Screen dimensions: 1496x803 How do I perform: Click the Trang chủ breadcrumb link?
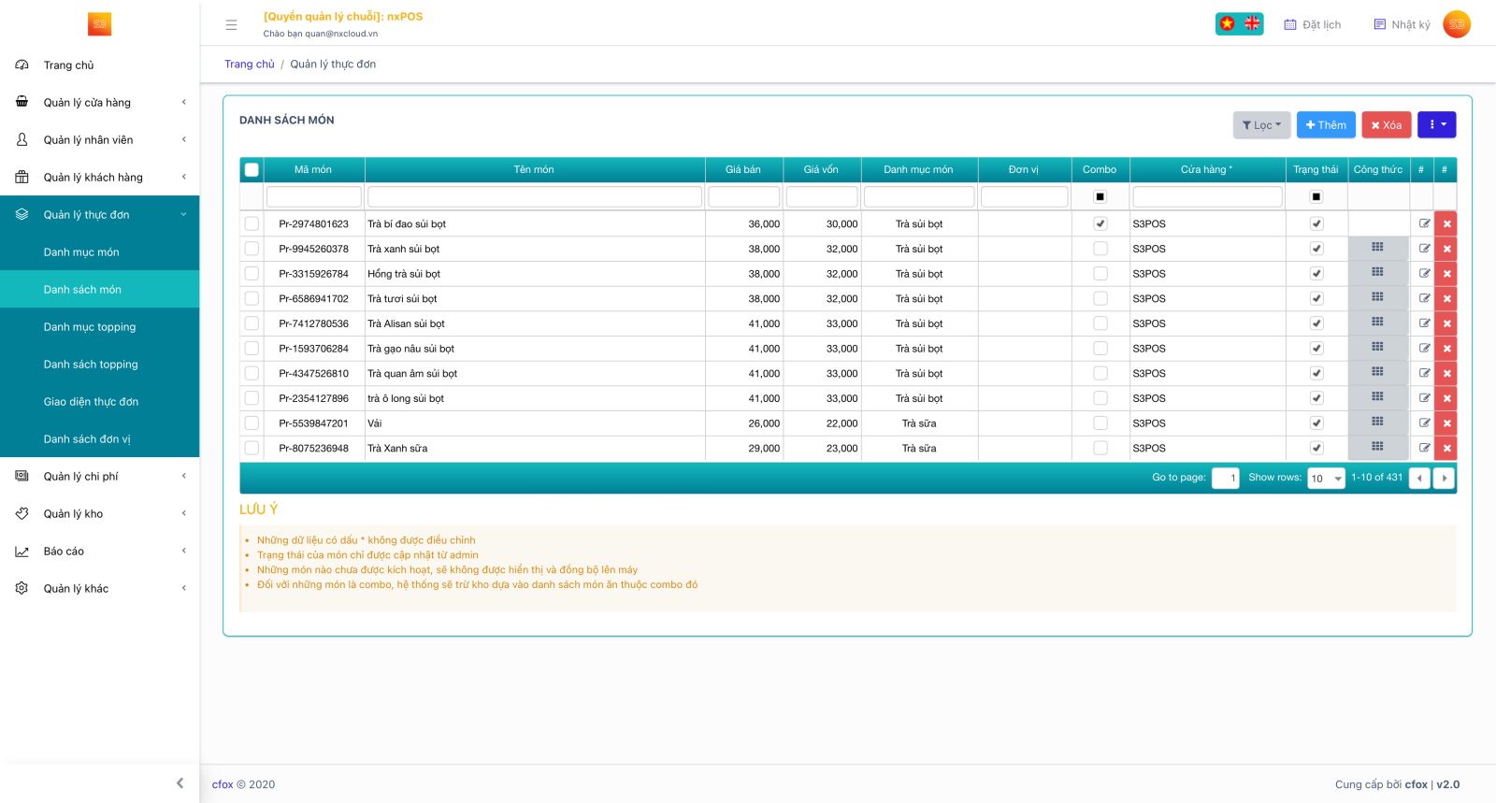(249, 65)
